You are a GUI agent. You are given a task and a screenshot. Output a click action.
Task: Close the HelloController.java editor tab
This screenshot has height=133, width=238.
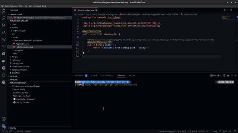click(x=96, y=10)
